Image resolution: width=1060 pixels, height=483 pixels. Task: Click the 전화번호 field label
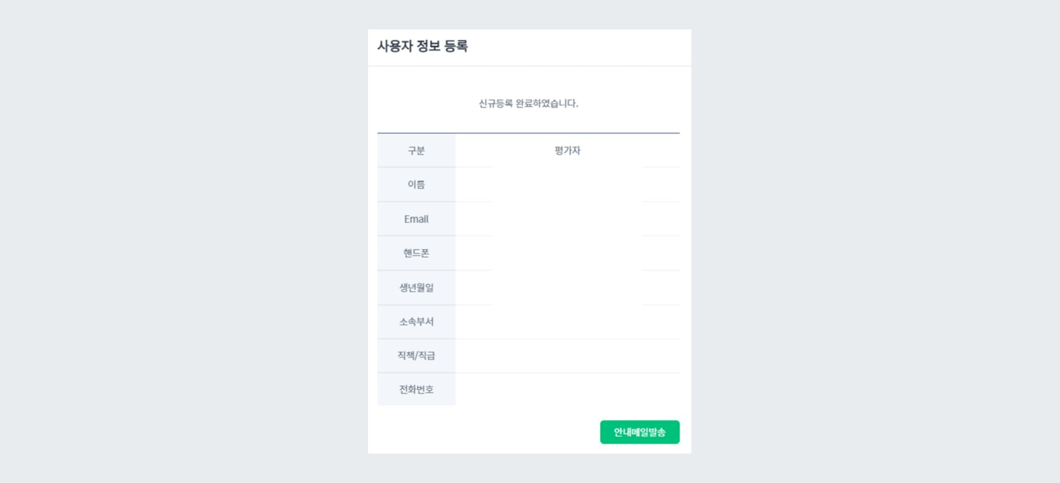click(416, 389)
